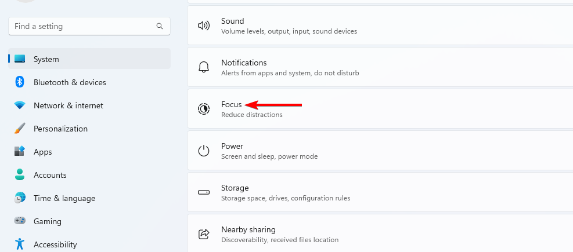Click the Network & internet wifi icon
573x252 pixels.
click(20, 105)
